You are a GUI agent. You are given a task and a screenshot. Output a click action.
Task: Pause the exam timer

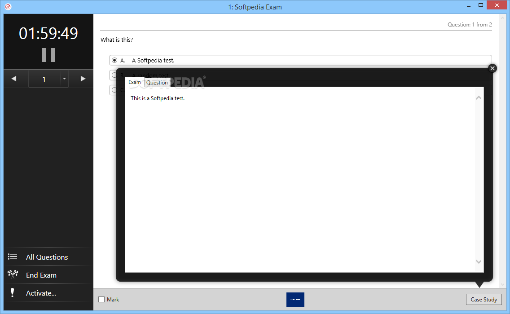click(x=48, y=55)
